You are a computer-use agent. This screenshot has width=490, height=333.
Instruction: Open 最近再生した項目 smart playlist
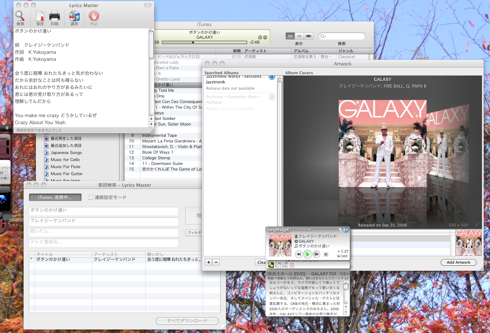(x=66, y=139)
